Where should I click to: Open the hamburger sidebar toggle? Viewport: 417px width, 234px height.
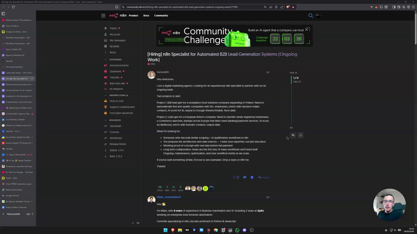coord(103,15)
